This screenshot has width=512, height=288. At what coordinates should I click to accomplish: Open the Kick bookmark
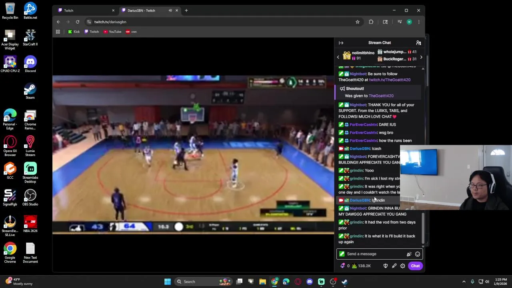click(74, 32)
